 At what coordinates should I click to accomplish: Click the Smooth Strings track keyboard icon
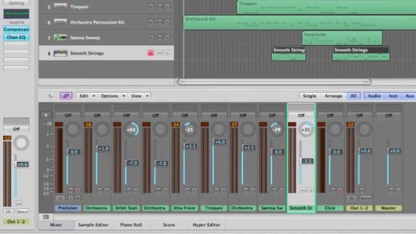click(x=60, y=53)
